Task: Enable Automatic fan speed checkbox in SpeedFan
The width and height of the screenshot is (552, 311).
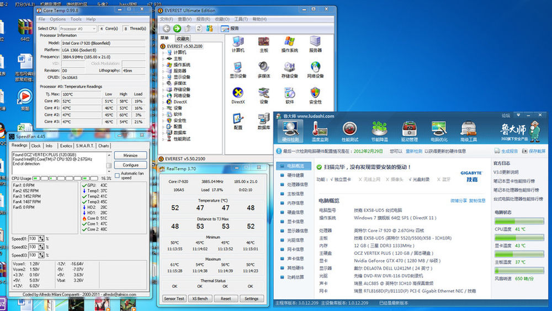Action: [117, 175]
